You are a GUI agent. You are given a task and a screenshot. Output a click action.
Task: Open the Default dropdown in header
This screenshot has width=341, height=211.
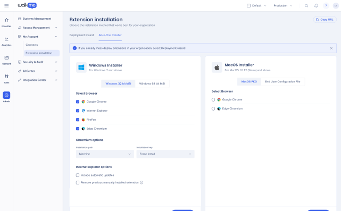(256, 6)
